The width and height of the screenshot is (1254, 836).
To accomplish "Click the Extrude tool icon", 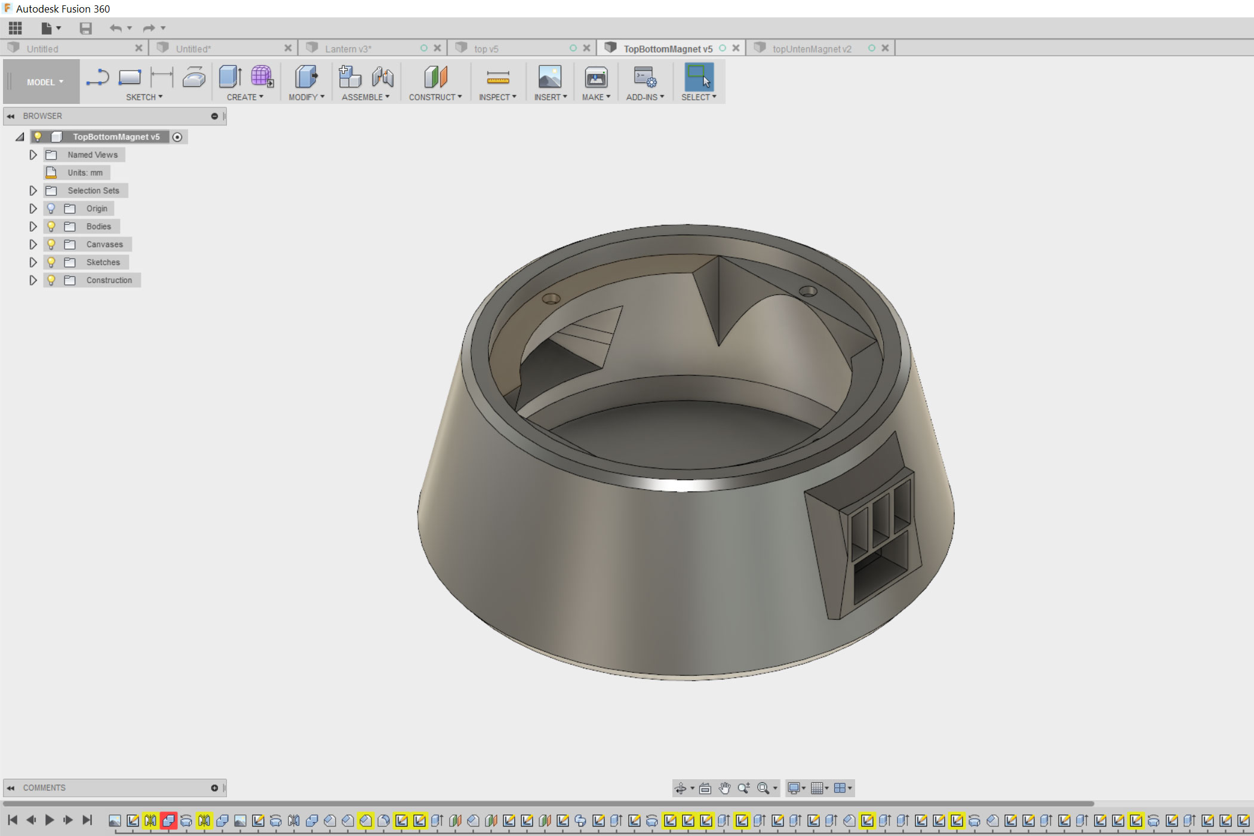I will point(230,77).
